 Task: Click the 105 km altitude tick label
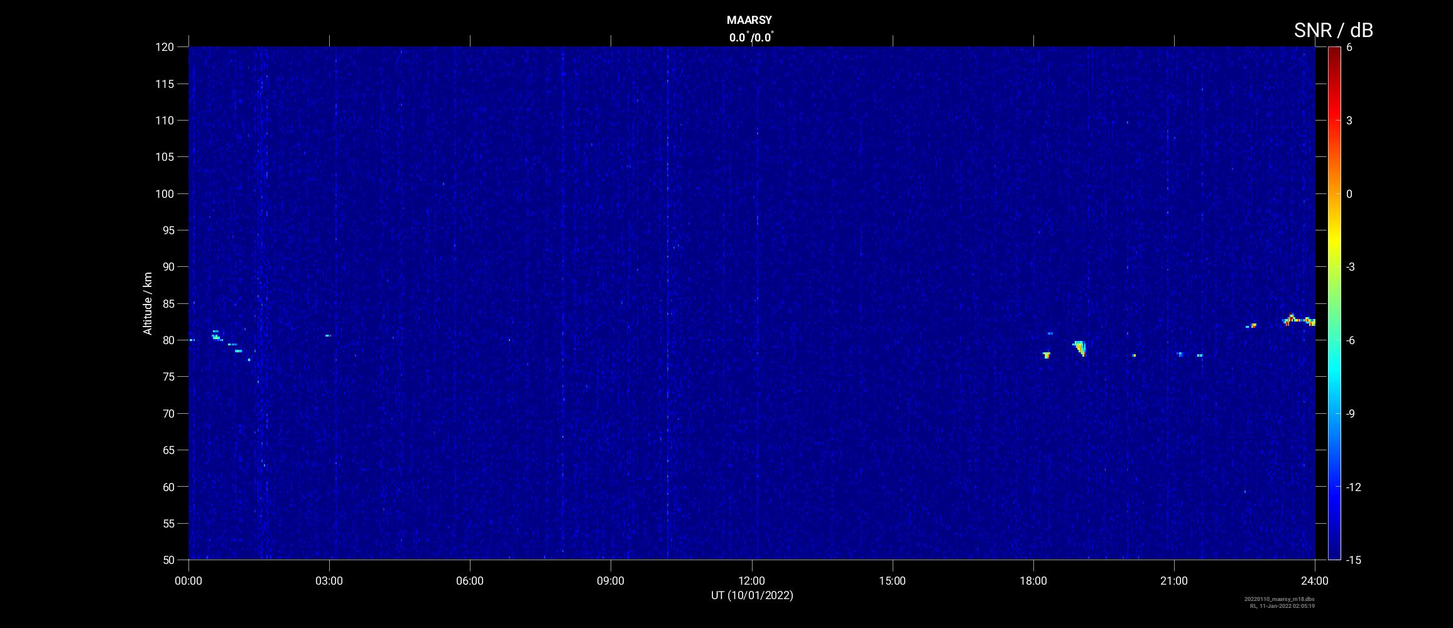coord(164,157)
